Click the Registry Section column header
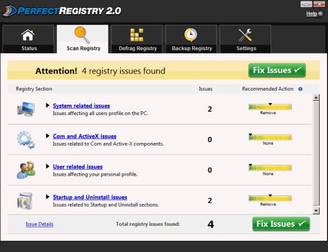328x252 pixels. click(x=34, y=89)
